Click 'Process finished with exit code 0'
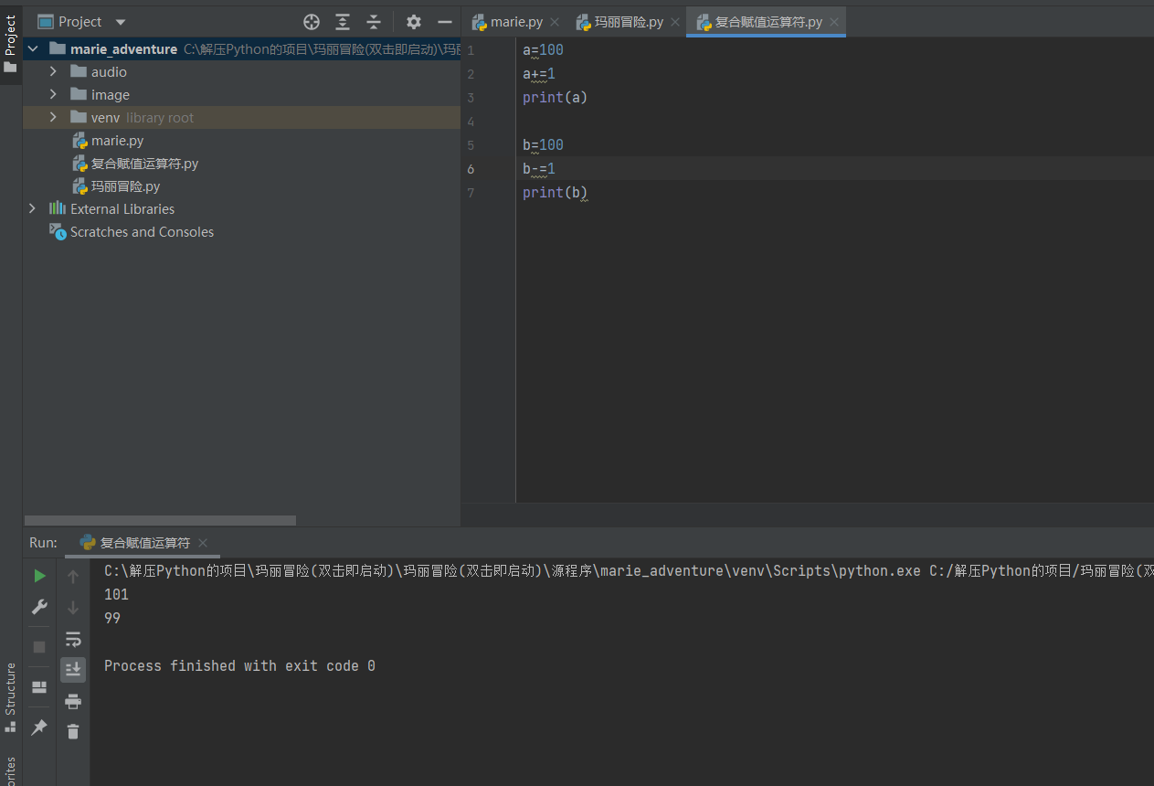Image resolution: width=1154 pixels, height=786 pixels. (239, 665)
